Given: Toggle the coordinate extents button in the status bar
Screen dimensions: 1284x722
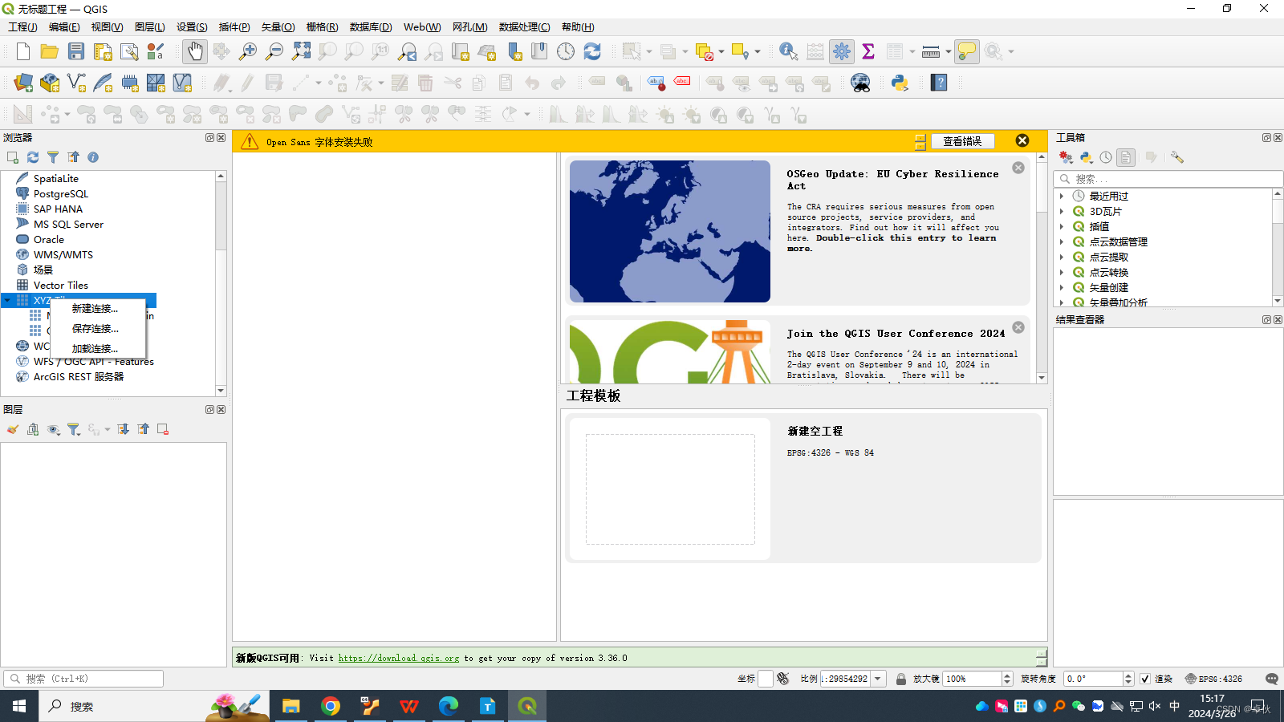Looking at the screenshot, I should (783, 679).
